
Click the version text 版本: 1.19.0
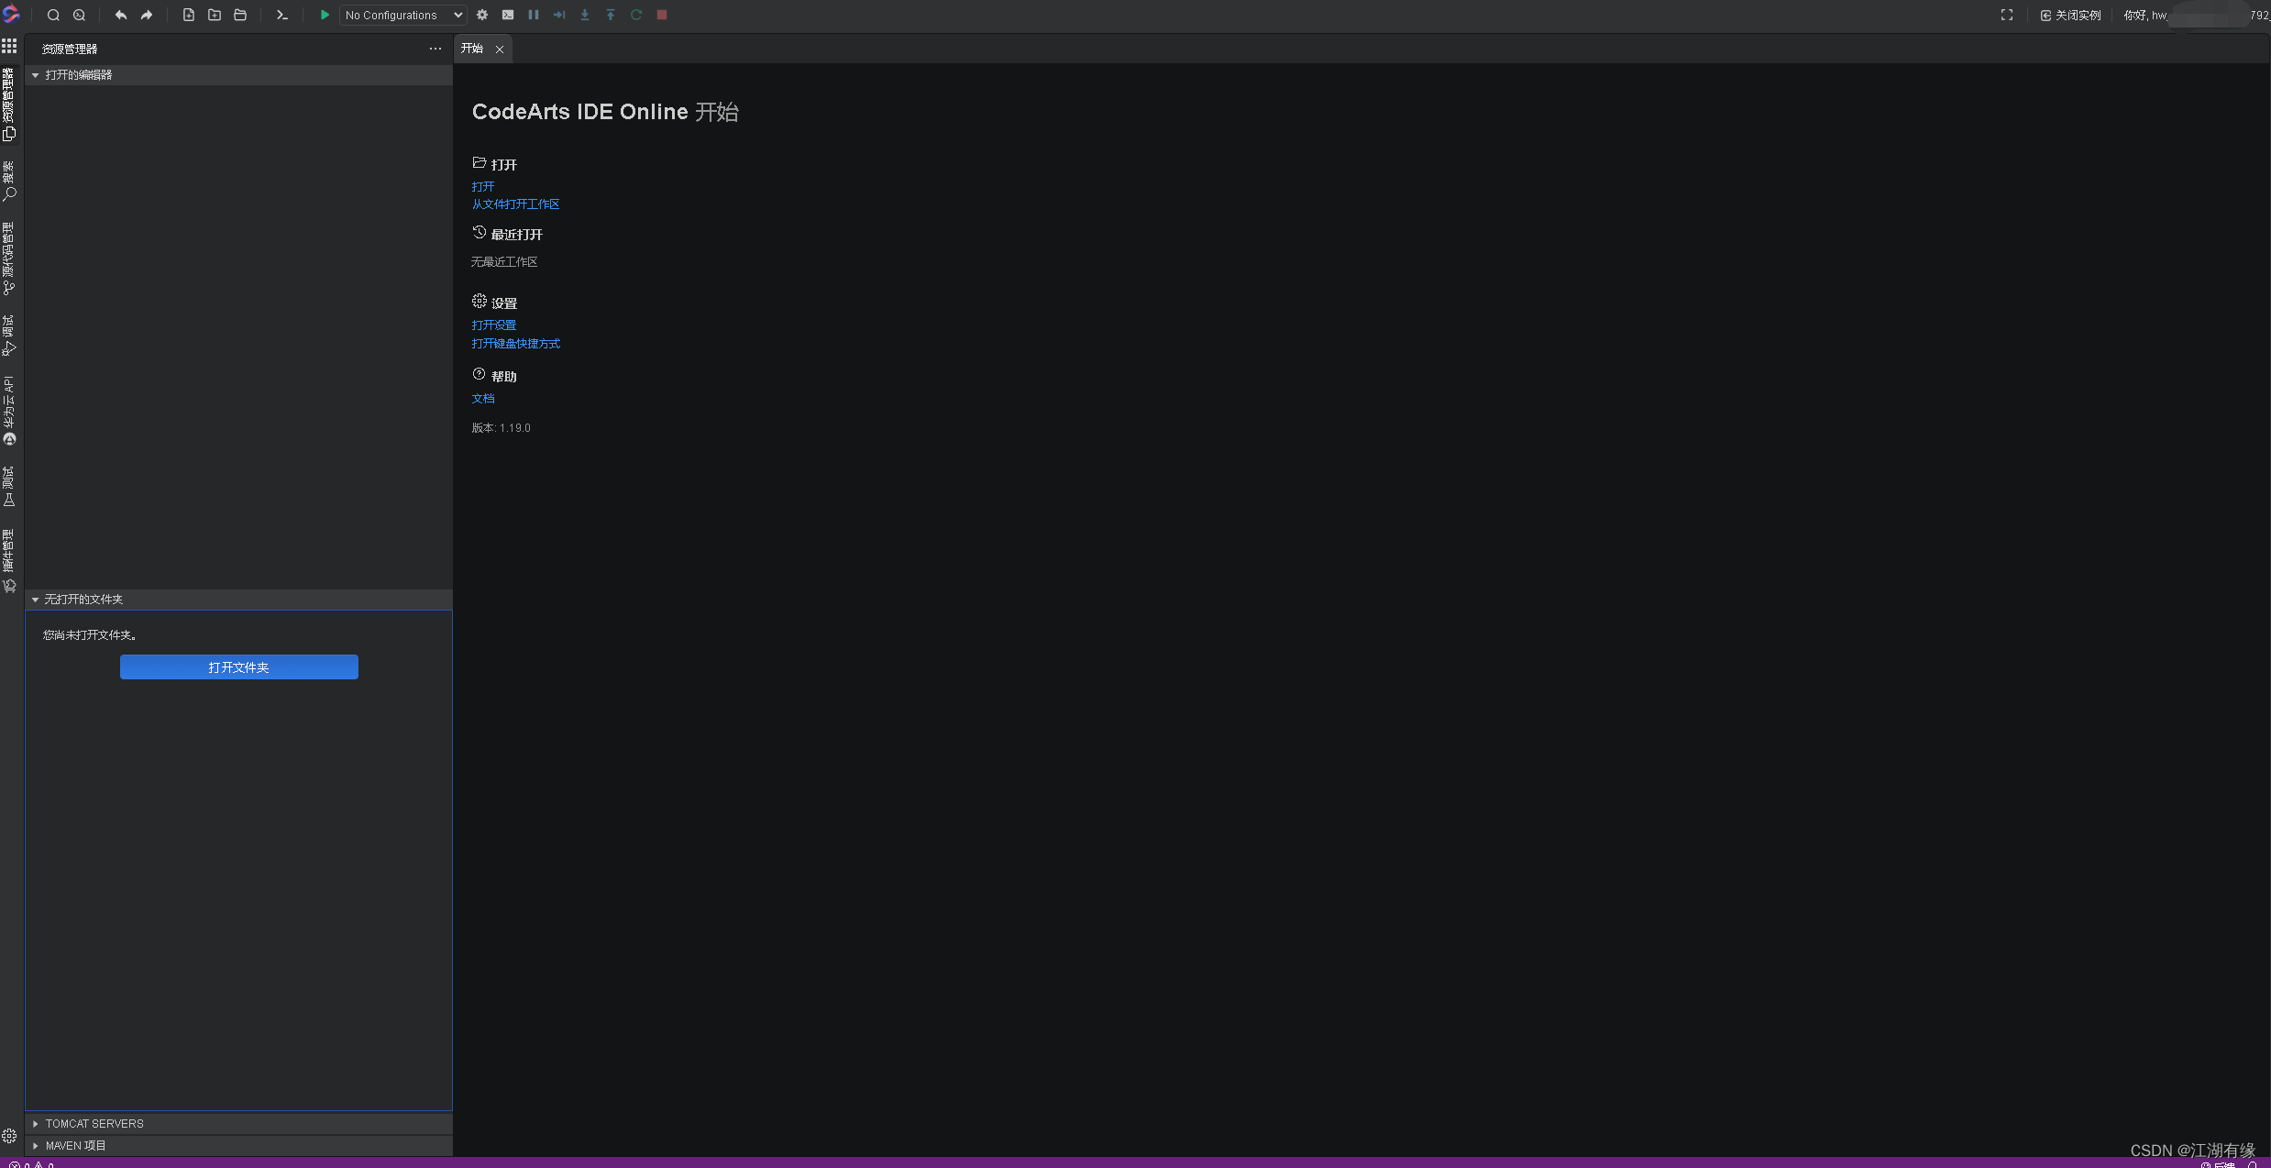point(502,428)
